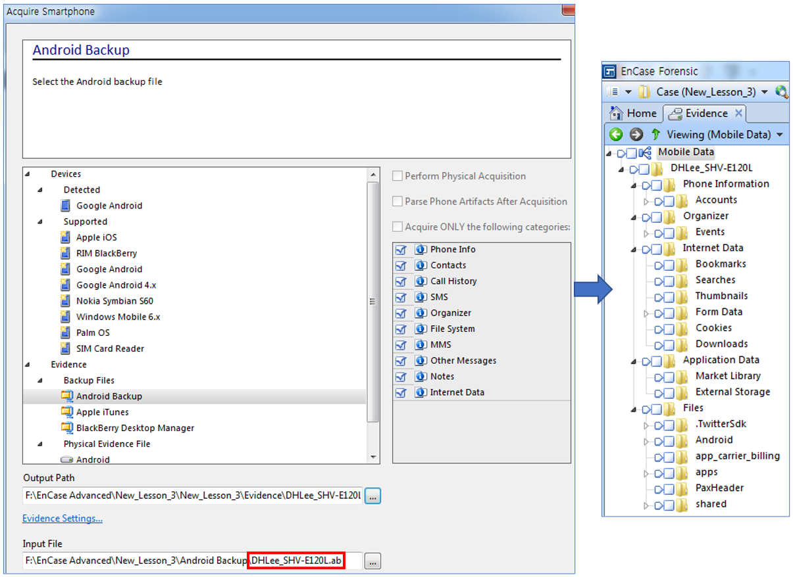The width and height of the screenshot is (793, 577).
Task: Select the shared folder
Action: point(711,504)
